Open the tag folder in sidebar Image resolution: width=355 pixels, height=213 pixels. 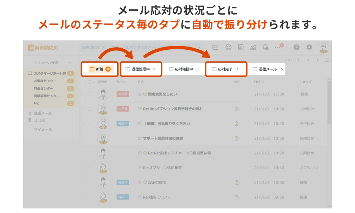coord(37,103)
